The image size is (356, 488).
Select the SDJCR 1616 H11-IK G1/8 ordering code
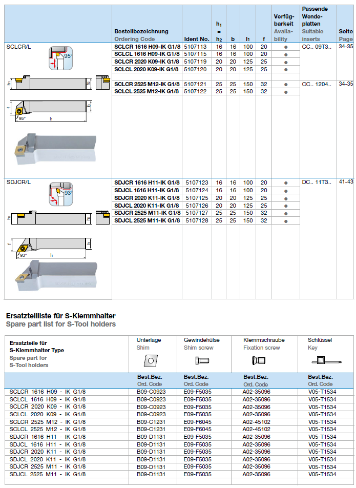[146, 182]
